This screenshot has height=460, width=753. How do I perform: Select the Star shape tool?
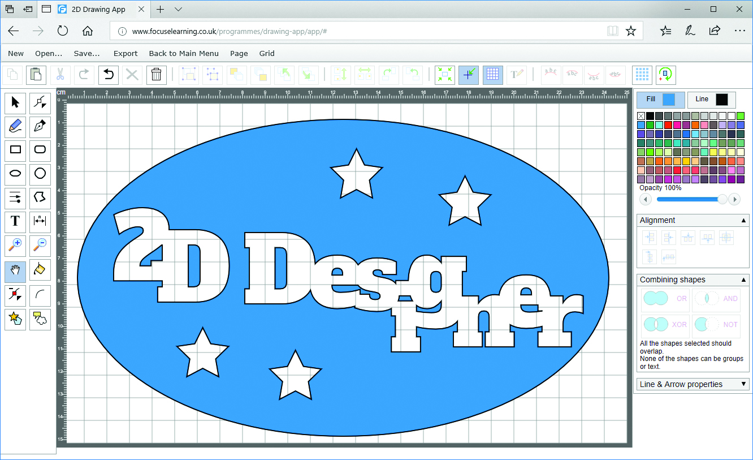tap(15, 319)
